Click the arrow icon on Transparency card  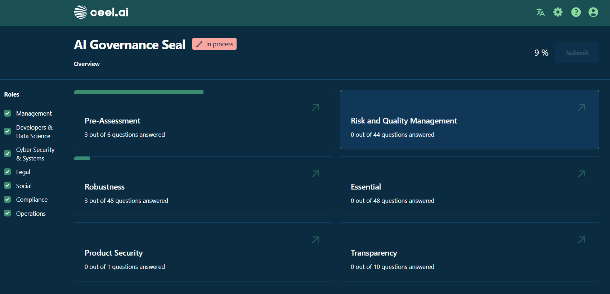582,240
